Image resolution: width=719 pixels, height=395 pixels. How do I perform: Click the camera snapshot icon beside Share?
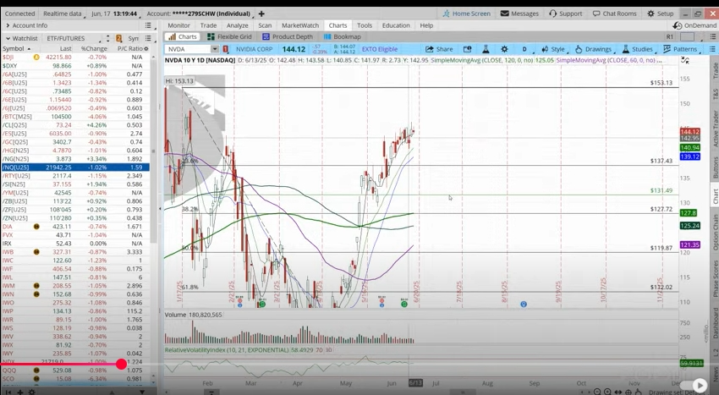pos(467,49)
